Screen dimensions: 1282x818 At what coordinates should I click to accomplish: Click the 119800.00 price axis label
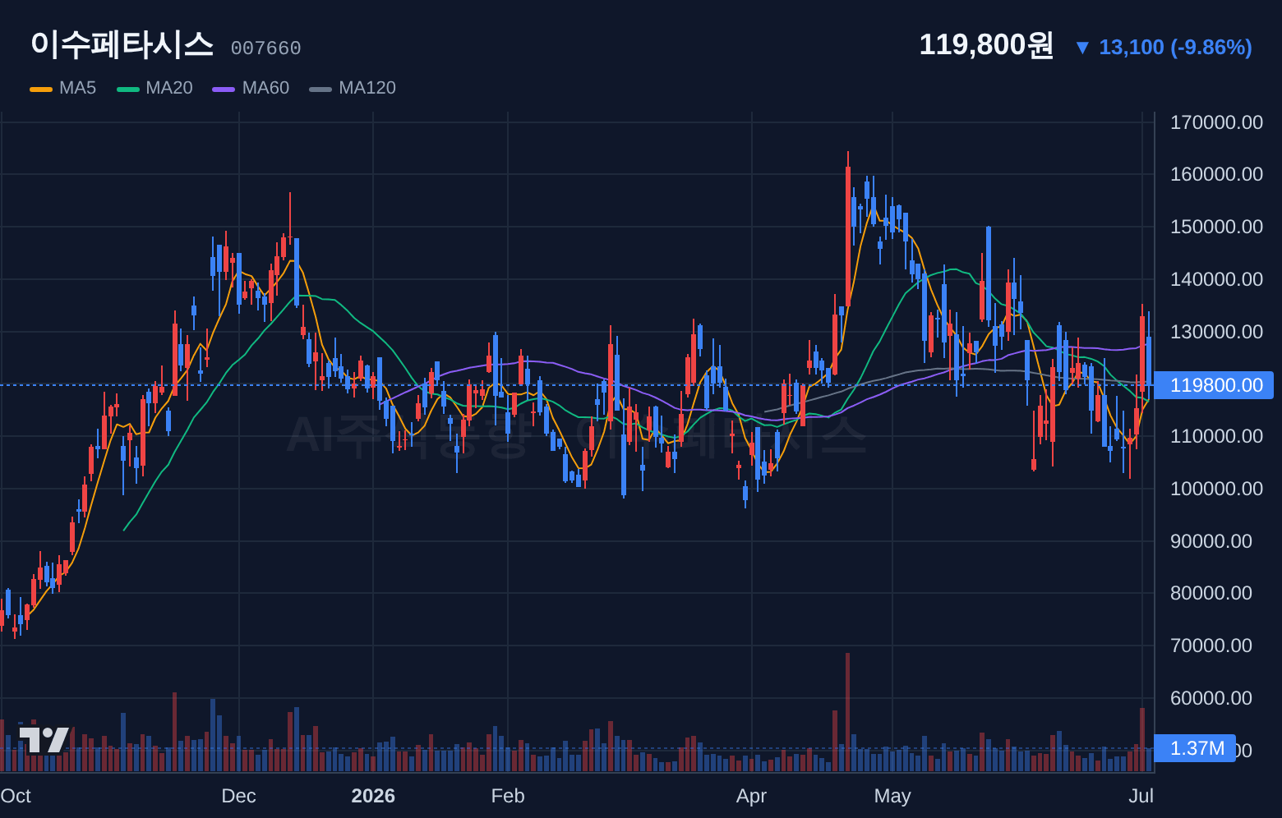tap(1215, 385)
